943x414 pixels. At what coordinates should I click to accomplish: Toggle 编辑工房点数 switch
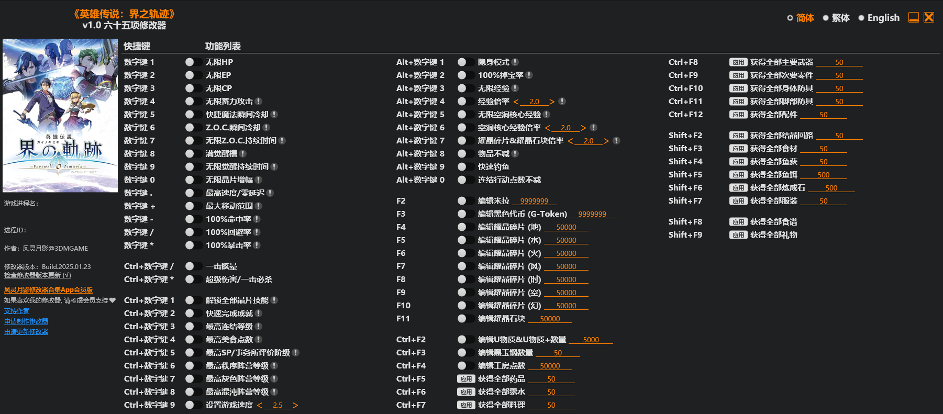click(466, 366)
